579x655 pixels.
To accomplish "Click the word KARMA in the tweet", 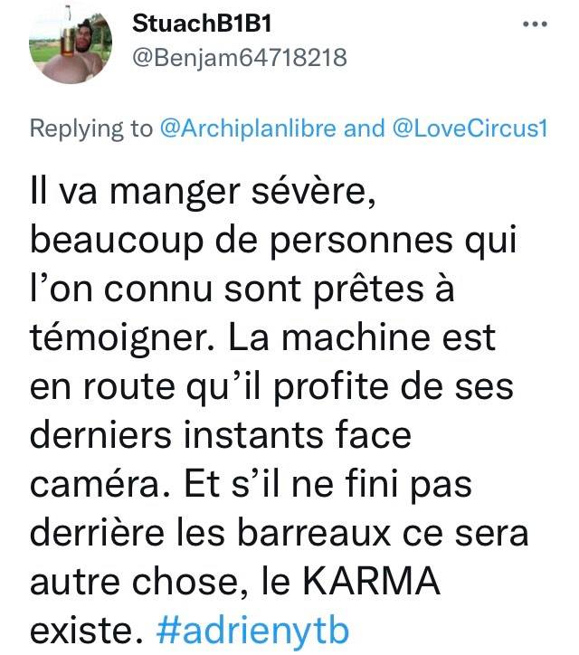I will [371, 581].
